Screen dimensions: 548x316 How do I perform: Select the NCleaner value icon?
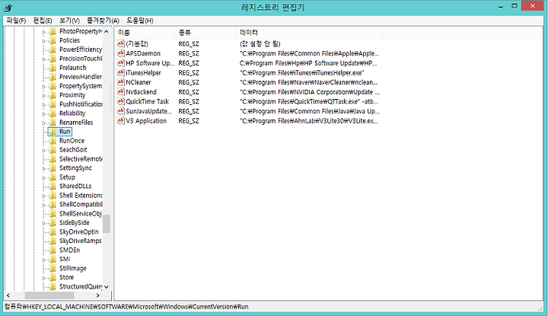pos(120,82)
